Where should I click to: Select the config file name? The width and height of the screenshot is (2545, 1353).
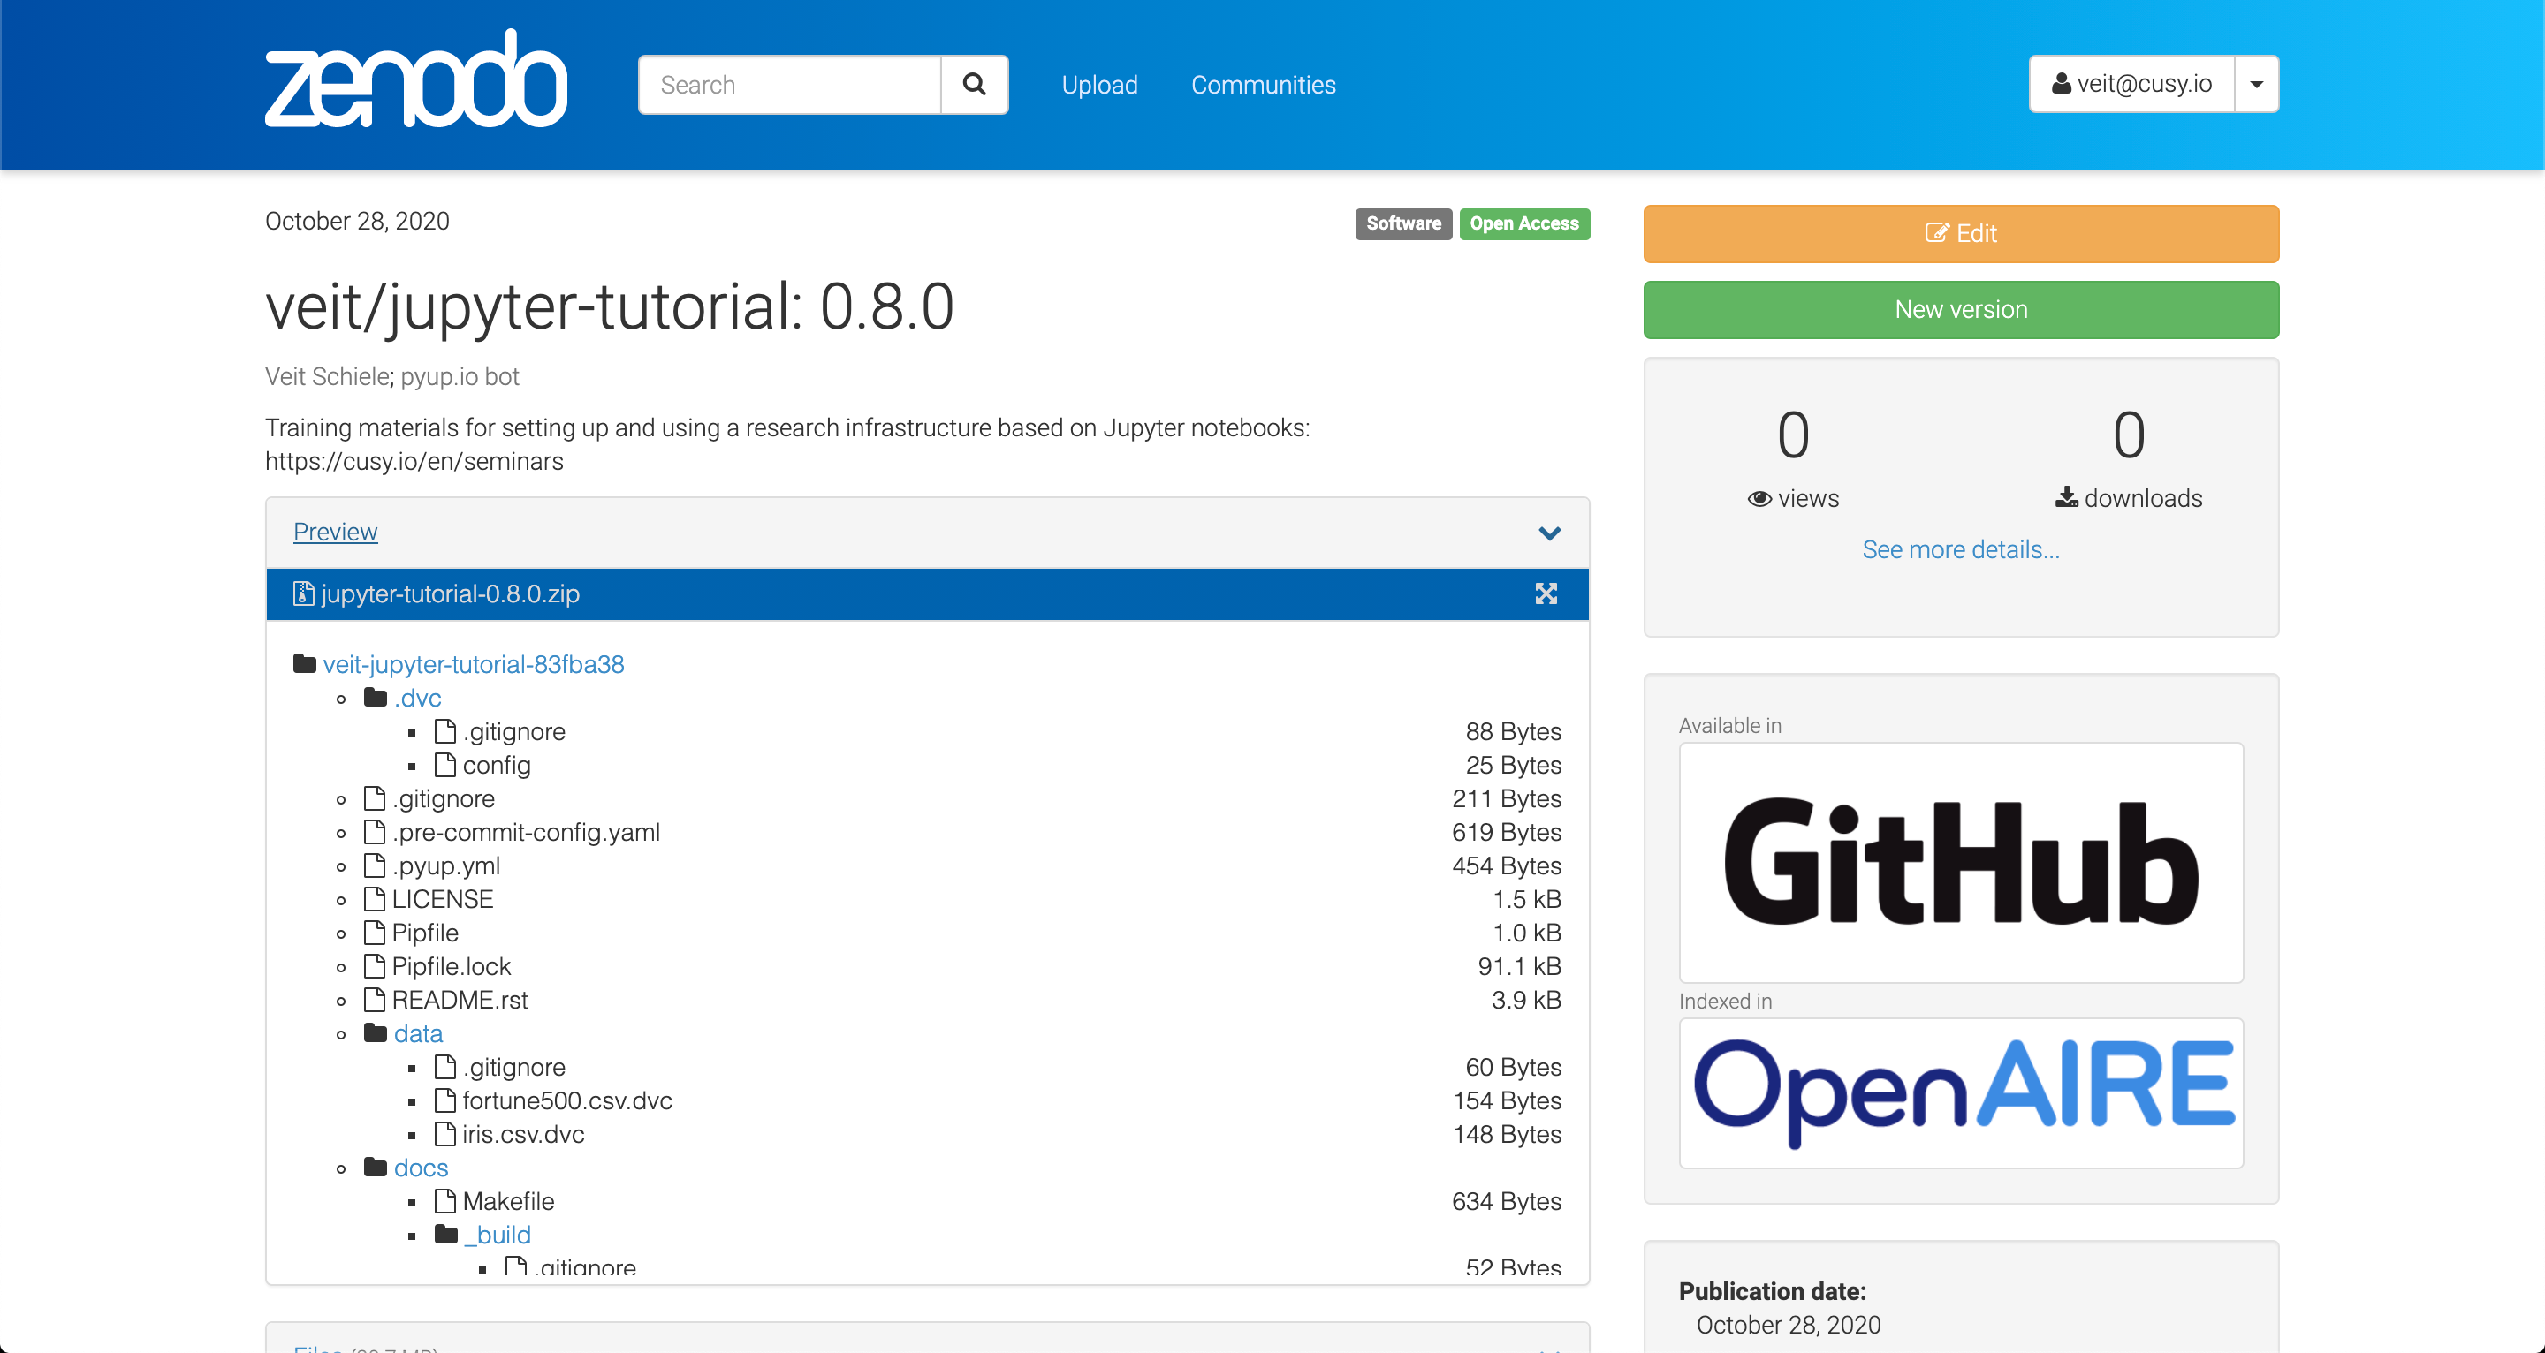pyautogui.click(x=496, y=766)
